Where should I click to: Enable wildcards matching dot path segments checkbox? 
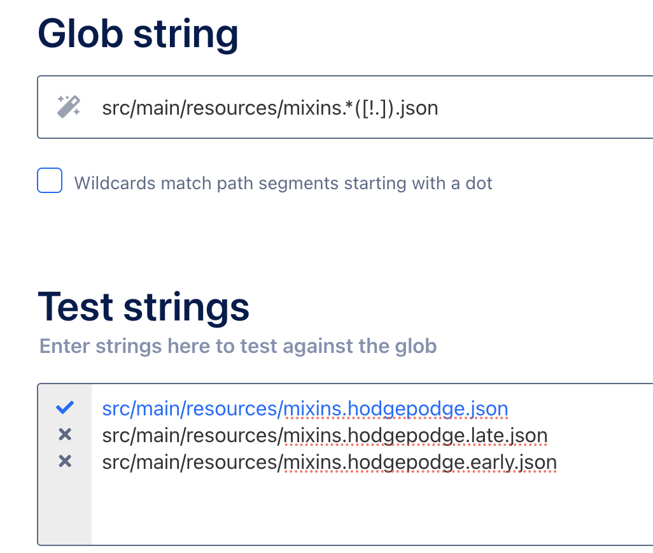point(50,181)
